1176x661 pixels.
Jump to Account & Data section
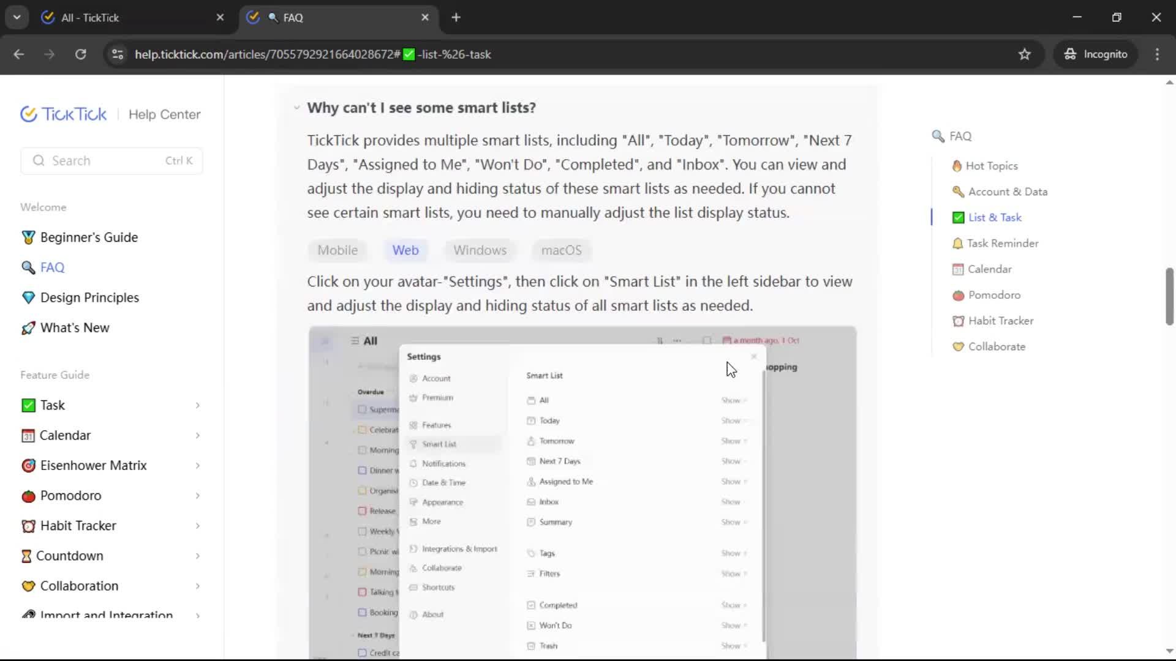point(1007,192)
